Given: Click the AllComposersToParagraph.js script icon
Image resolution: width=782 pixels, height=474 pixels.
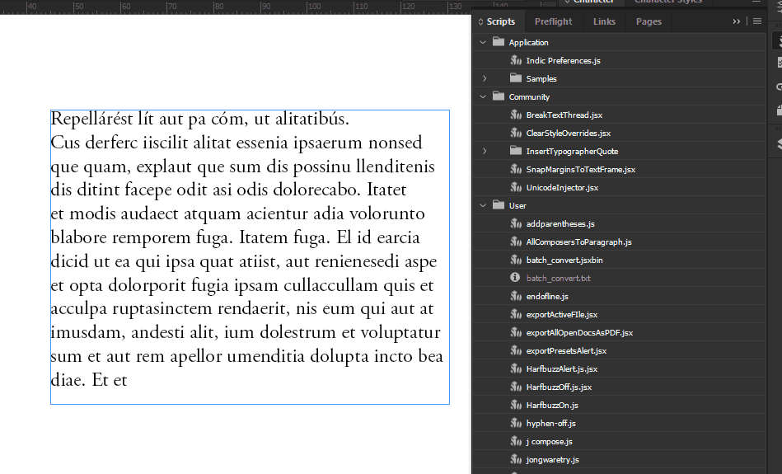Looking at the screenshot, I should (516, 242).
